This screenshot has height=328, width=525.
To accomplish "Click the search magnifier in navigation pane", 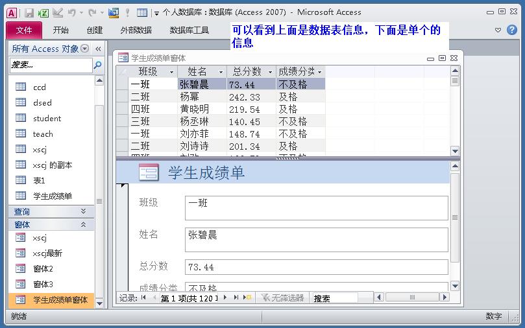I will click(x=98, y=65).
